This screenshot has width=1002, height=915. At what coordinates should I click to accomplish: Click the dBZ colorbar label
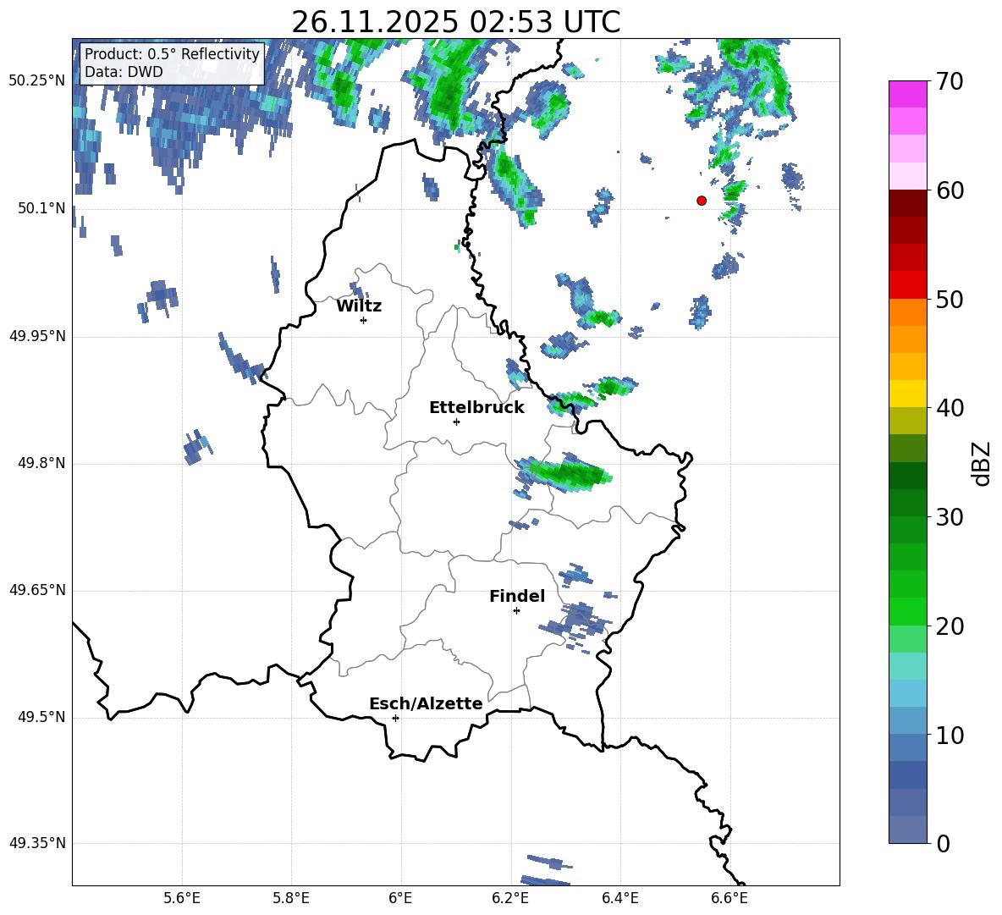tap(982, 464)
